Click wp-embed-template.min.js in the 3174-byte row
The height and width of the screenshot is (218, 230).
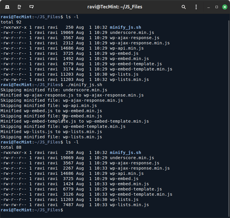point(141,69)
